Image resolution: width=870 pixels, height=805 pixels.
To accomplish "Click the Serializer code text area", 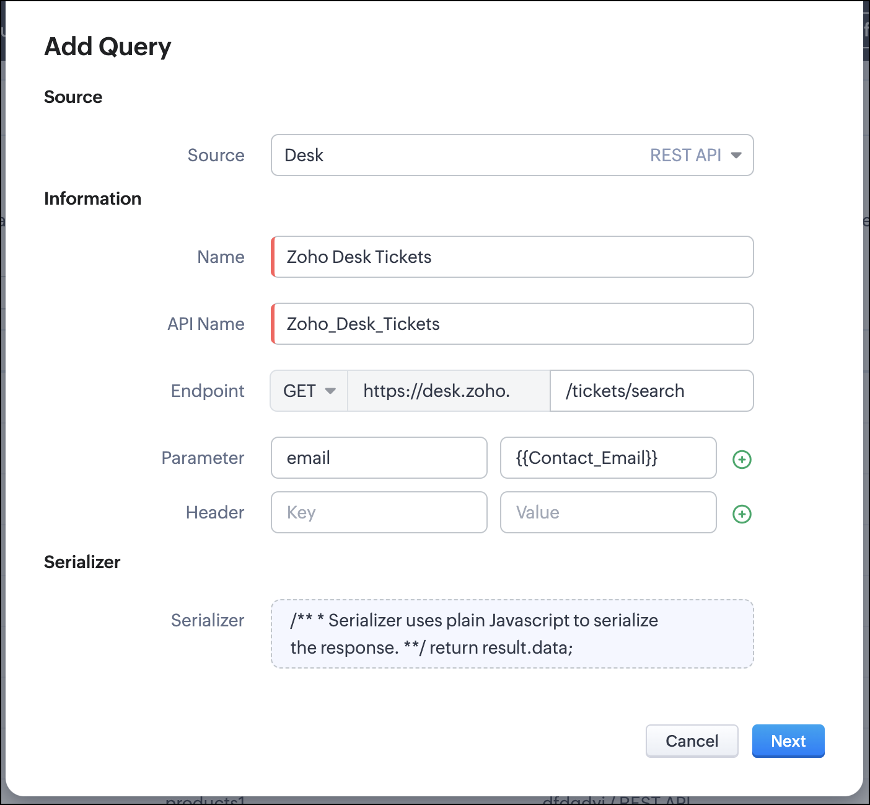I will tap(512, 634).
